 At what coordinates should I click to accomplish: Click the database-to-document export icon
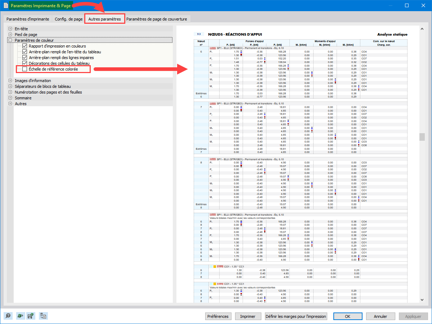click(x=43, y=316)
